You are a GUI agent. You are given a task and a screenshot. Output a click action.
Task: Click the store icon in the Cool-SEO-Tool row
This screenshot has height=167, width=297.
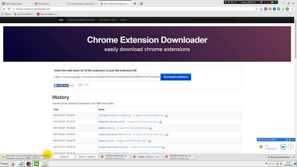(x=167, y=116)
